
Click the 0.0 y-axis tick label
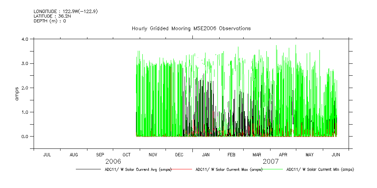tap(25, 137)
